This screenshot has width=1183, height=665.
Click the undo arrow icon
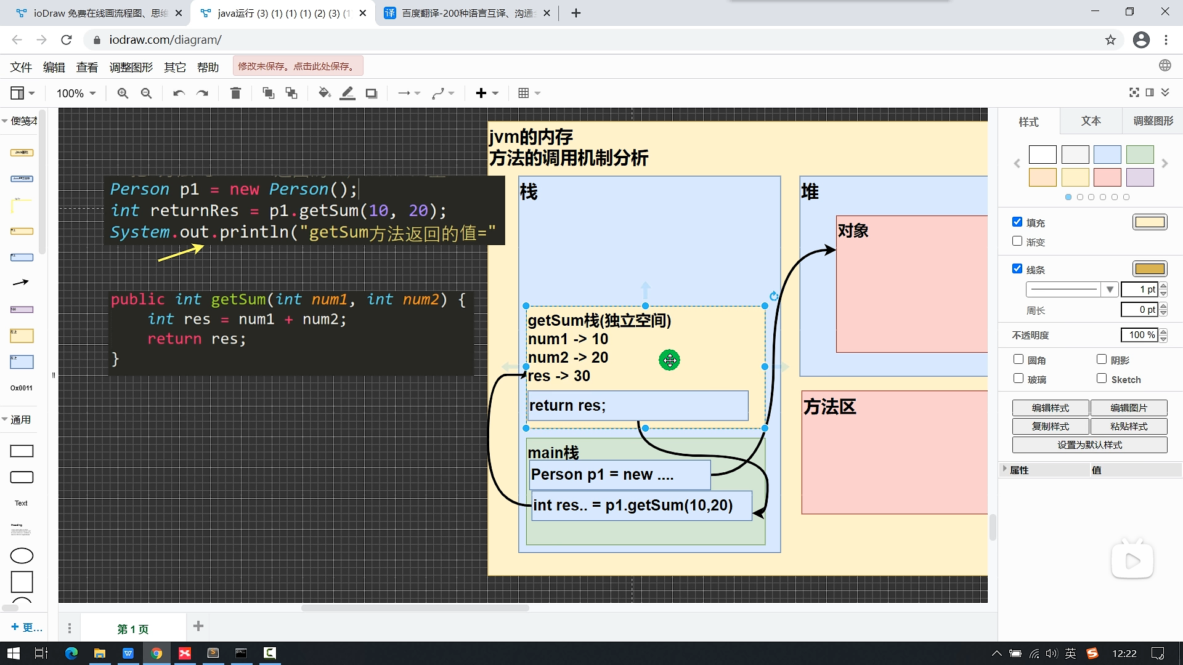point(179,93)
